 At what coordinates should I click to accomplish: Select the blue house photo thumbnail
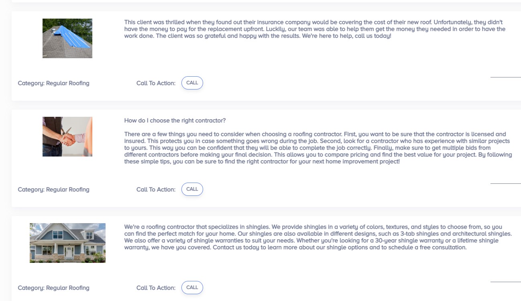click(67, 243)
